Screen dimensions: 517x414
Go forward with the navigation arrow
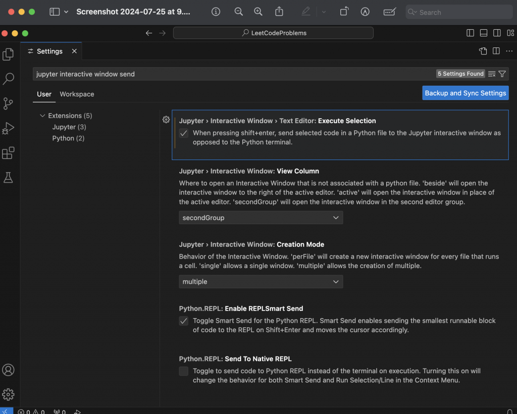pyautogui.click(x=162, y=33)
